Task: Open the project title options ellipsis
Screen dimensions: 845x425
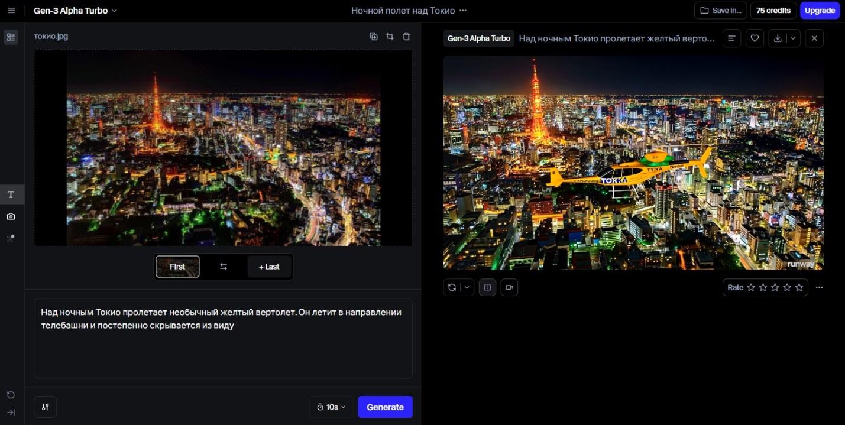Action: coord(463,11)
